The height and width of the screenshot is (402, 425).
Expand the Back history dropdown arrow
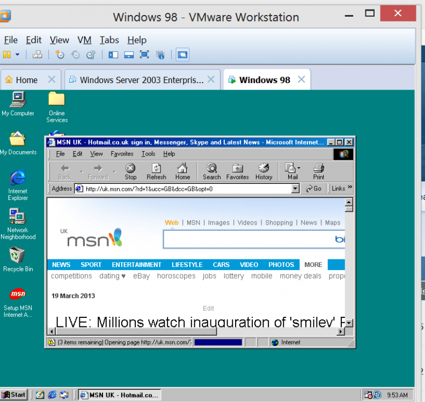(x=82, y=172)
